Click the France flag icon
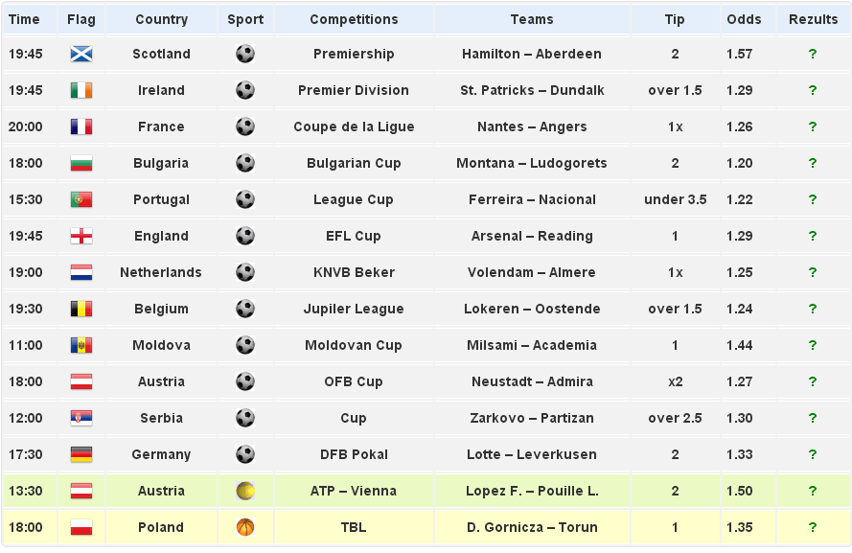Screen dimensions: 852x553 (x=81, y=127)
